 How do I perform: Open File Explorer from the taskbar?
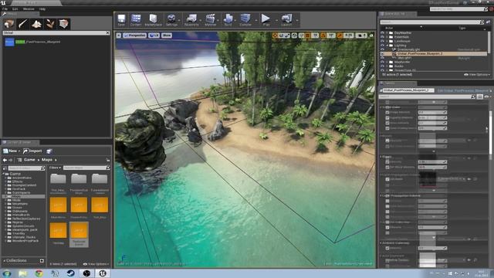22,273
